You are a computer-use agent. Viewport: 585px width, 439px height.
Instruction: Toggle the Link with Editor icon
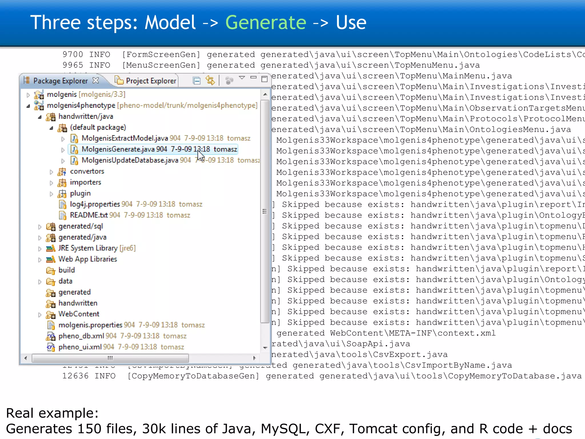click(x=210, y=81)
